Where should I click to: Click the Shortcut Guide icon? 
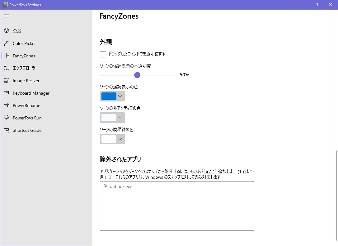[x=7, y=130]
